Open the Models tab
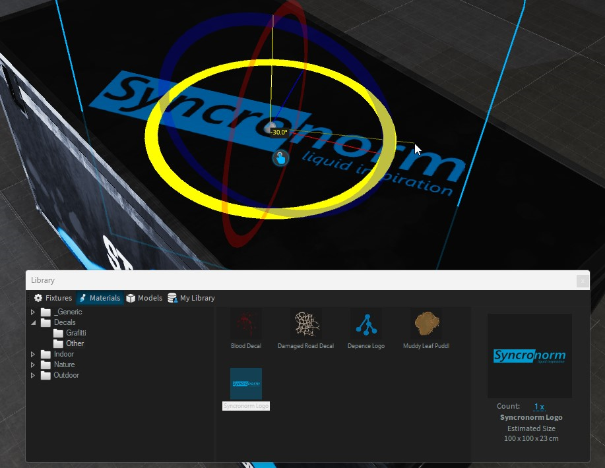The width and height of the screenshot is (605, 468). coord(144,298)
